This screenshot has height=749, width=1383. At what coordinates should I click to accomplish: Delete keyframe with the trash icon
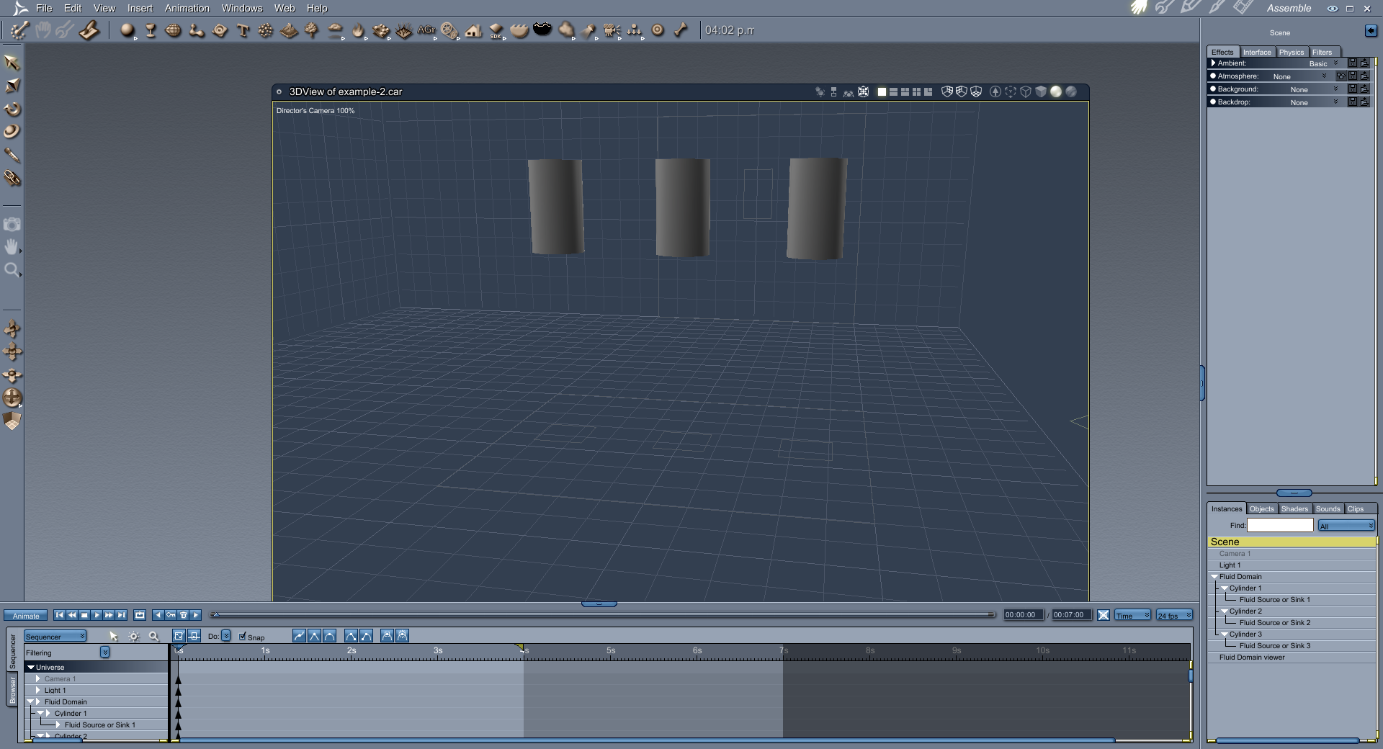(183, 615)
